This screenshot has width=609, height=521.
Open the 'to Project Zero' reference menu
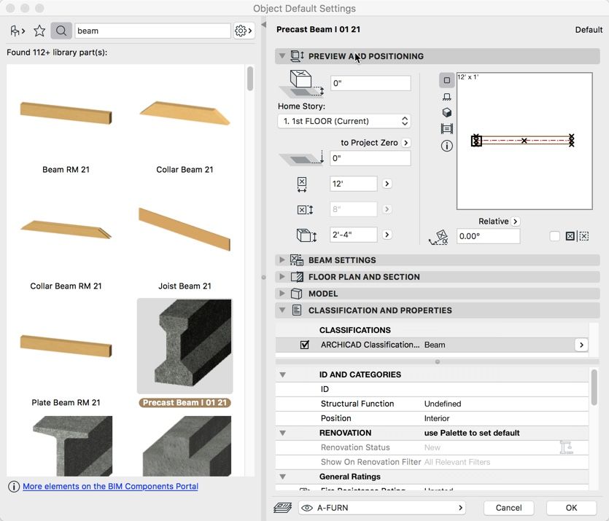[x=406, y=143]
